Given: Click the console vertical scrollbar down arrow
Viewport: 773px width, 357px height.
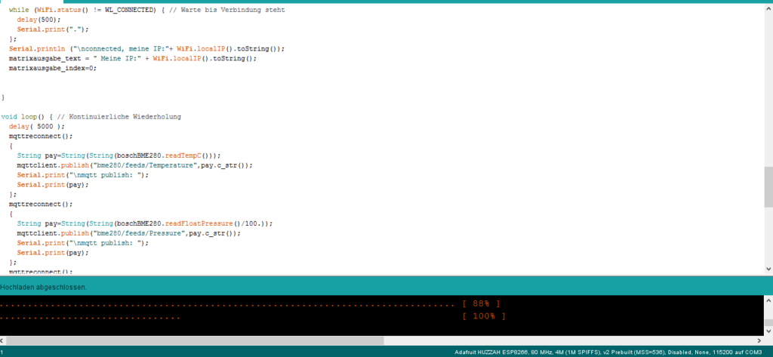Looking at the screenshot, I should click(768, 331).
